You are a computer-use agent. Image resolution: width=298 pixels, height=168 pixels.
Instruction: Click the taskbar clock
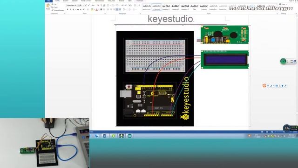click(x=291, y=136)
